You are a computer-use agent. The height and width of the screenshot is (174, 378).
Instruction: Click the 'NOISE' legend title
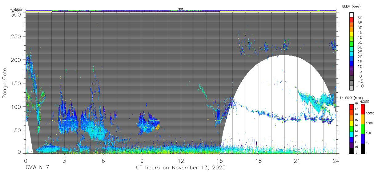coord(364,102)
